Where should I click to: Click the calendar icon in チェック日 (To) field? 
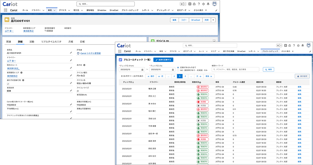coord(173,69)
